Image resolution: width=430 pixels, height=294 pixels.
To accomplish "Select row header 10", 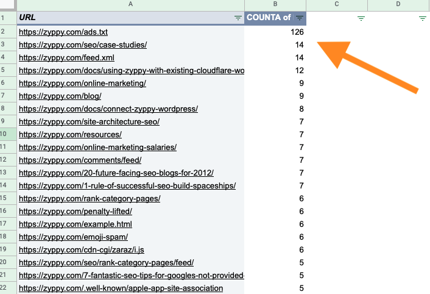I will pyautogui.click(x=9, y=134).
